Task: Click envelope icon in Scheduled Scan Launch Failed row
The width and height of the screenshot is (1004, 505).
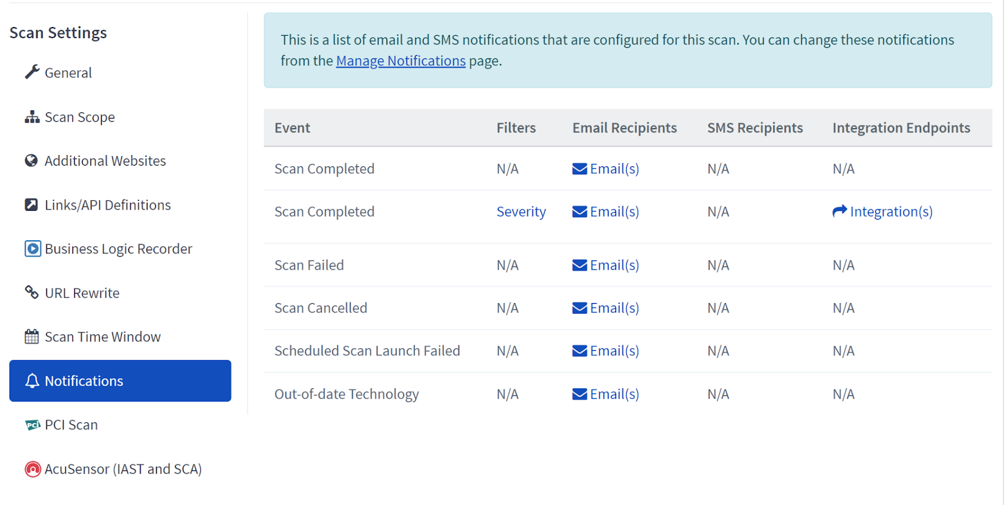Action: point(580,351)
